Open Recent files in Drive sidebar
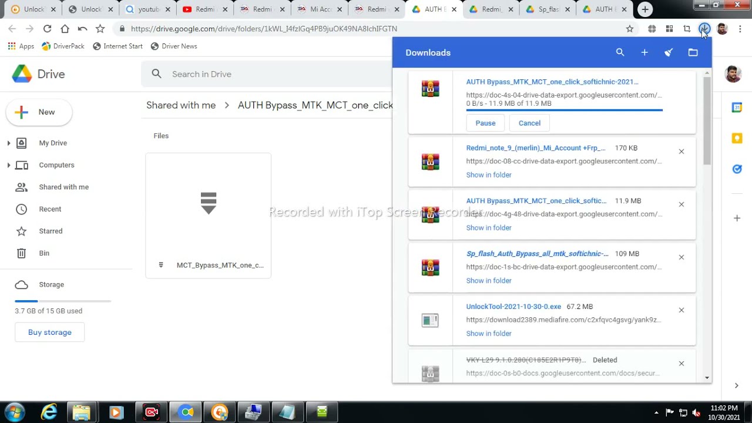 tap(50, 209)
